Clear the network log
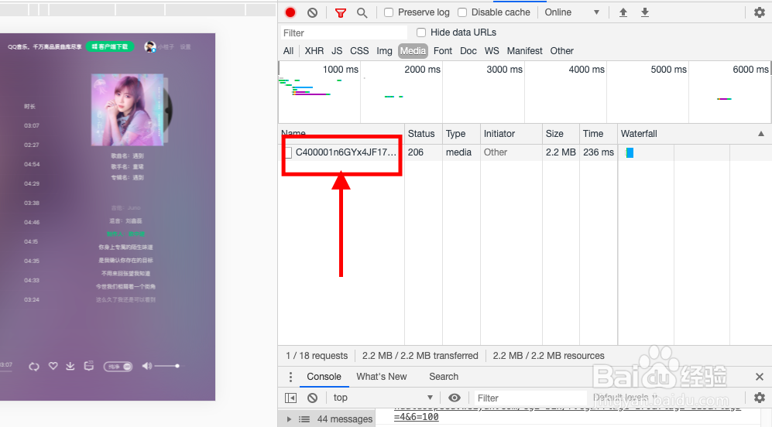Image resolution: width=772 pixels, height=427 pixels. point(312,13)
